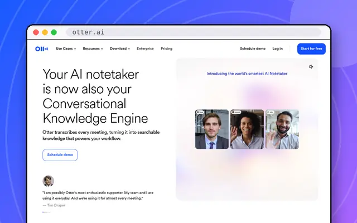This screenshot has height=223, width=357.
Task: Click the testimonial carousel indicator under Tim Draper
Action: point(46,212)
